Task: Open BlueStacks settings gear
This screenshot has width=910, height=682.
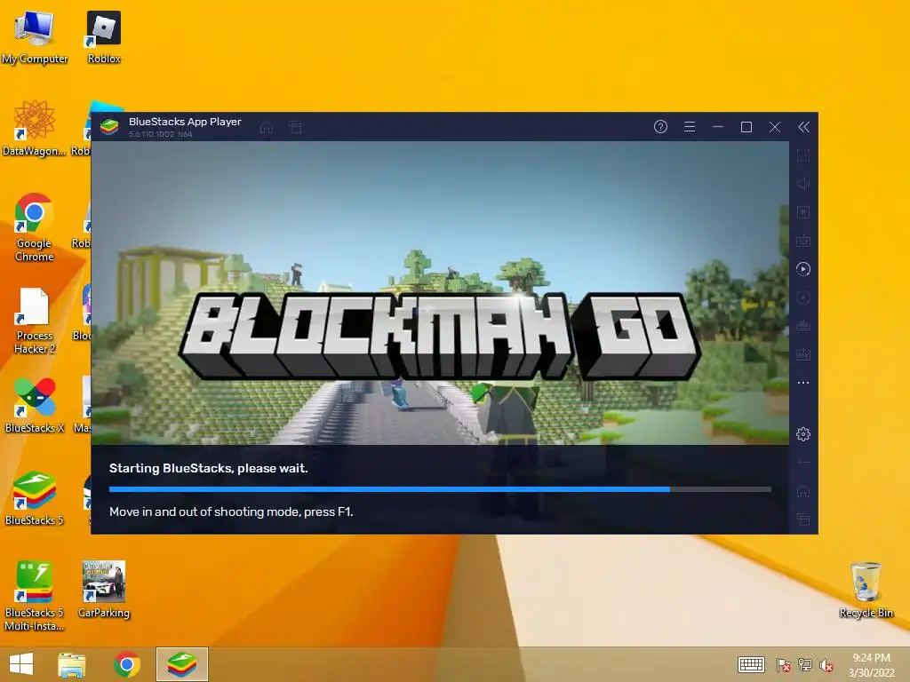Action: (803, 434)
